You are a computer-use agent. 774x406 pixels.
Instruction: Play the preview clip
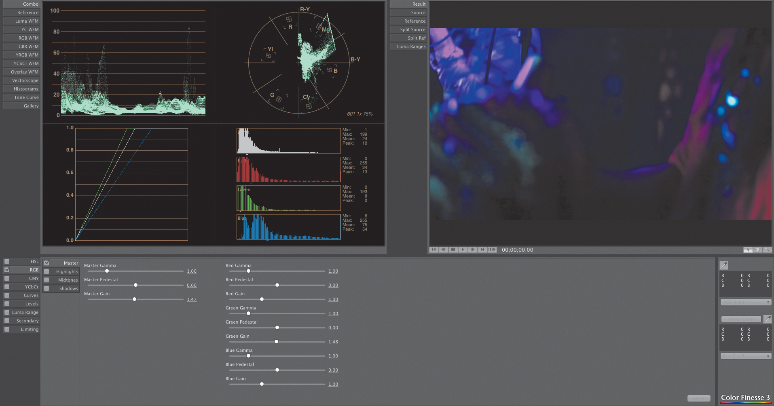pos(463,250)
